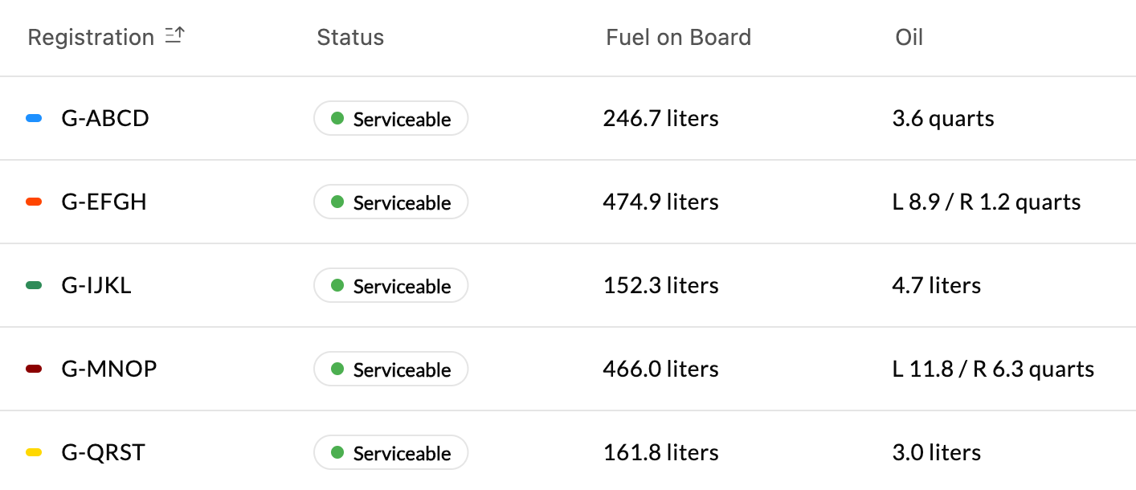Click the dark red tag for G-MNOP
This screenshot has height=490, width=1136.
click(x=34, y=370)
